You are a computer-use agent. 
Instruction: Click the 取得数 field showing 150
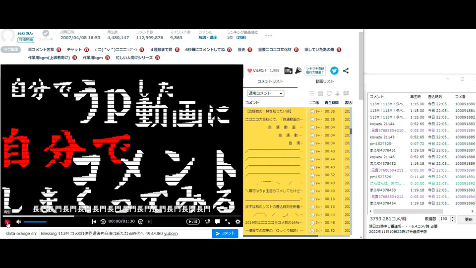(x=445, y=219)
